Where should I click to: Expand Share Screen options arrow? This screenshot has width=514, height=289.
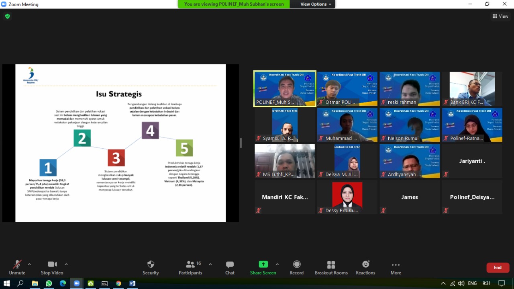click(x=277, y=264)
